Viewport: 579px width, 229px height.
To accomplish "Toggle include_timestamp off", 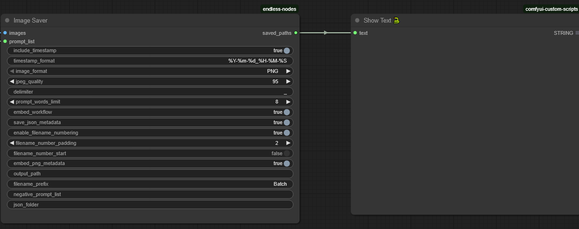I will tap(286, 50).
